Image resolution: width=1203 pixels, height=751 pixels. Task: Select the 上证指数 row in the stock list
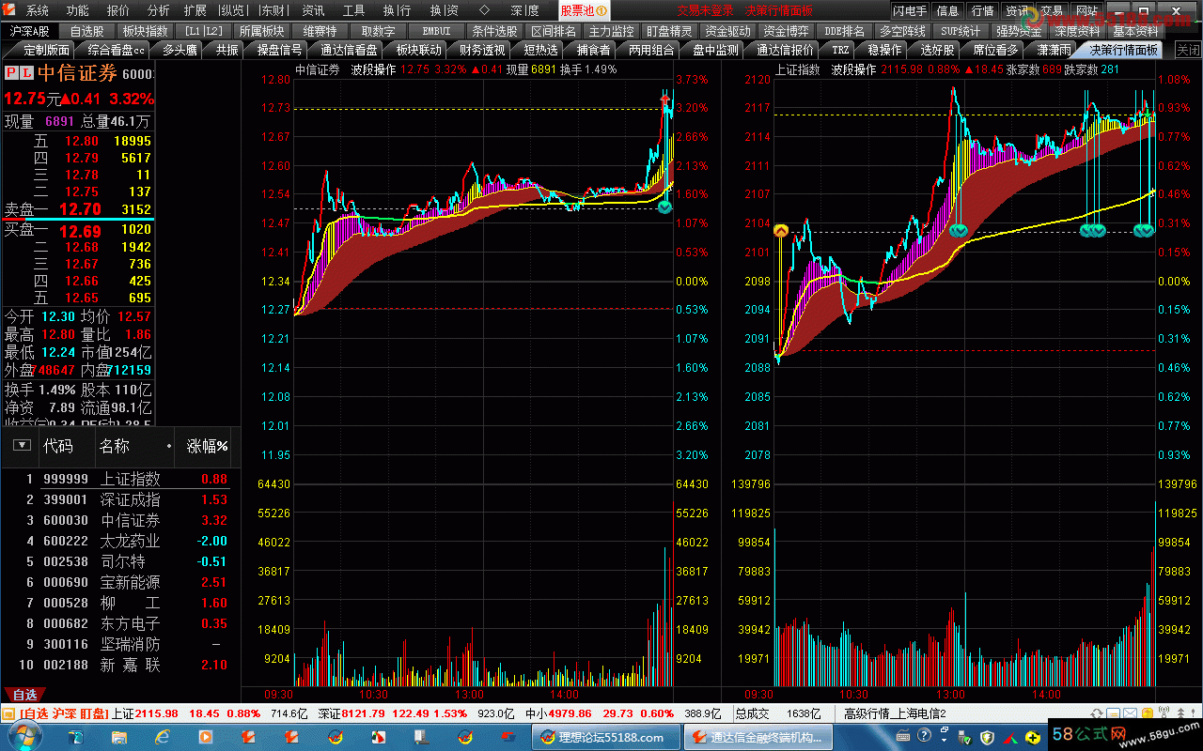point(120,479)
